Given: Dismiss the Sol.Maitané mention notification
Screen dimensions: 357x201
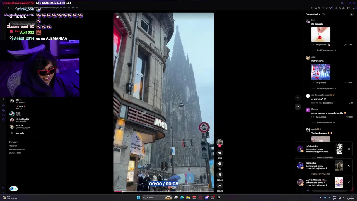Looking at the screenshot, I should tap(349, 183).
